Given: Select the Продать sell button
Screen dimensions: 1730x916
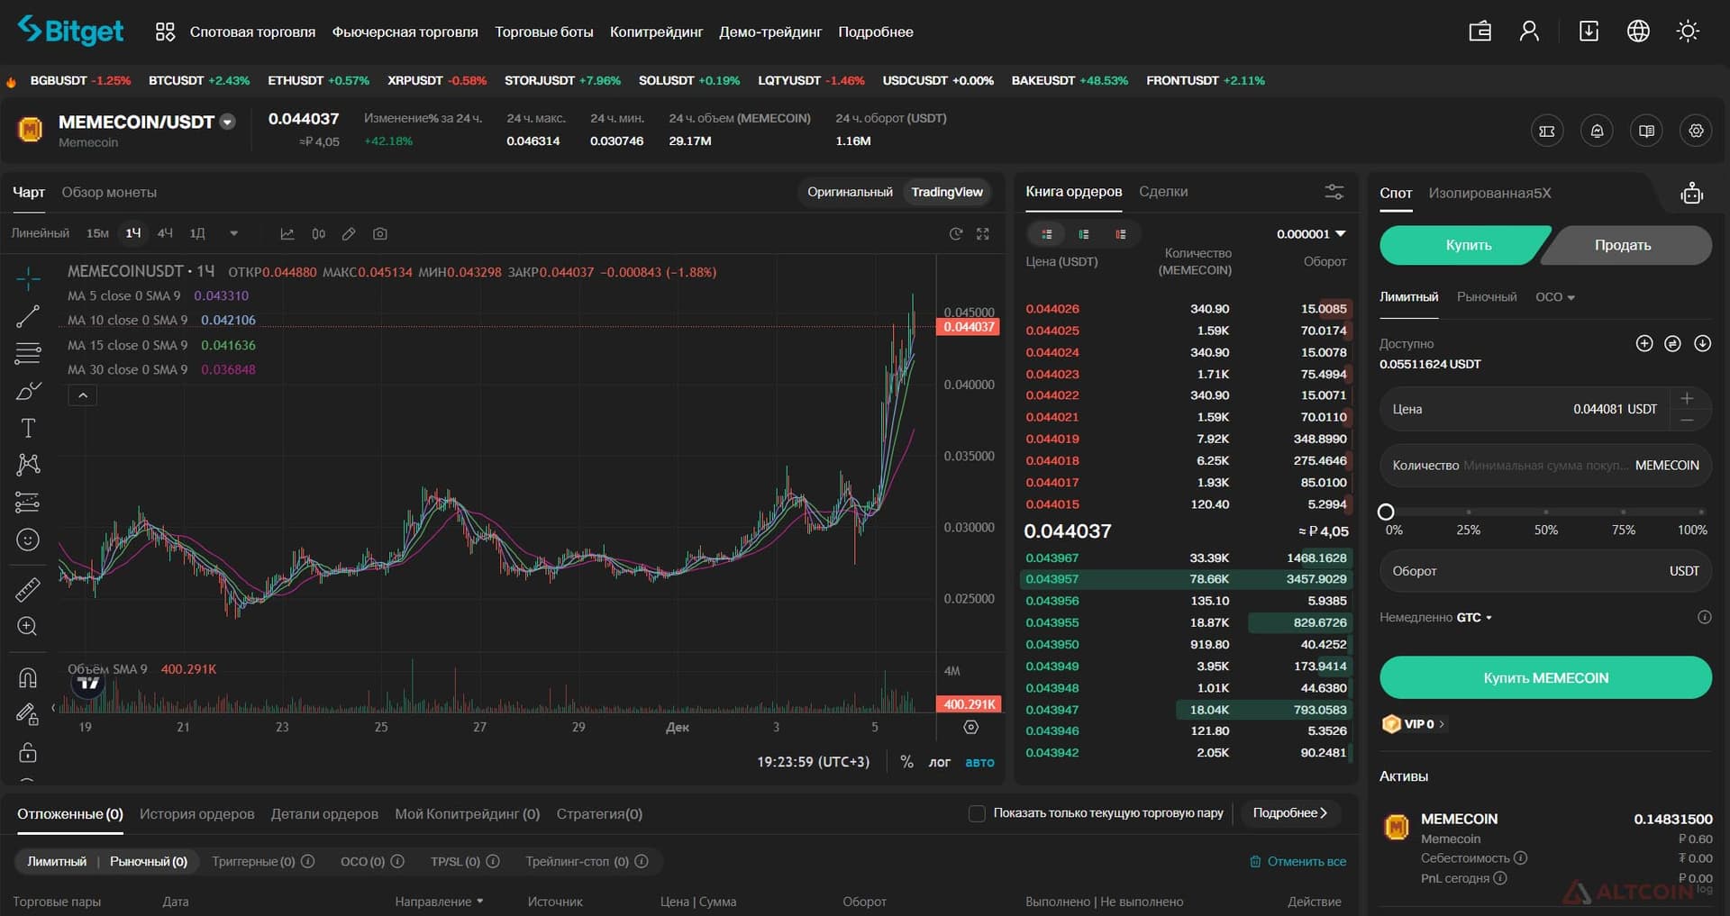Looking at the screenshot, I should 1627,245.
